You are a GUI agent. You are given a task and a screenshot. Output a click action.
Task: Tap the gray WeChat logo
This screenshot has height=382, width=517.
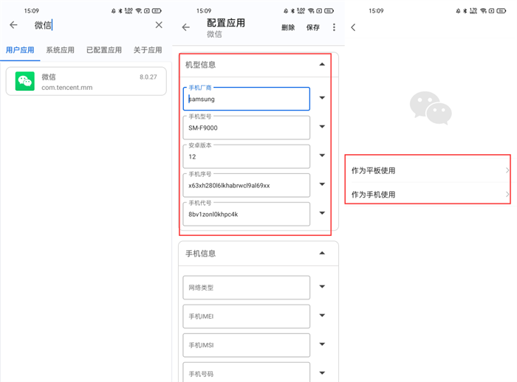[431, 108]
